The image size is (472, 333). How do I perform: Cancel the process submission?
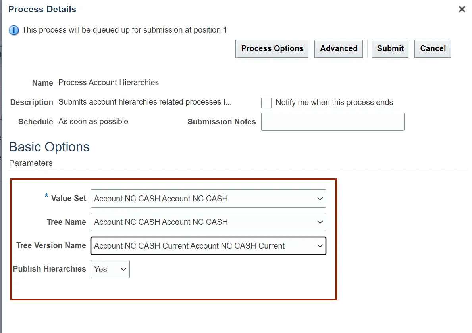pos(433,49)
